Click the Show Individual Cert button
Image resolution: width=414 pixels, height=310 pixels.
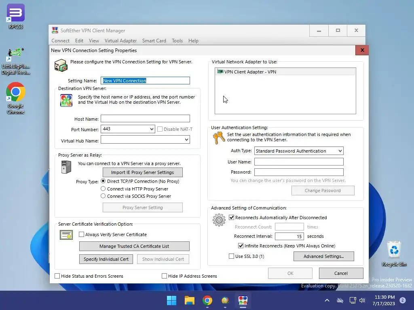(x=163, y=259)
